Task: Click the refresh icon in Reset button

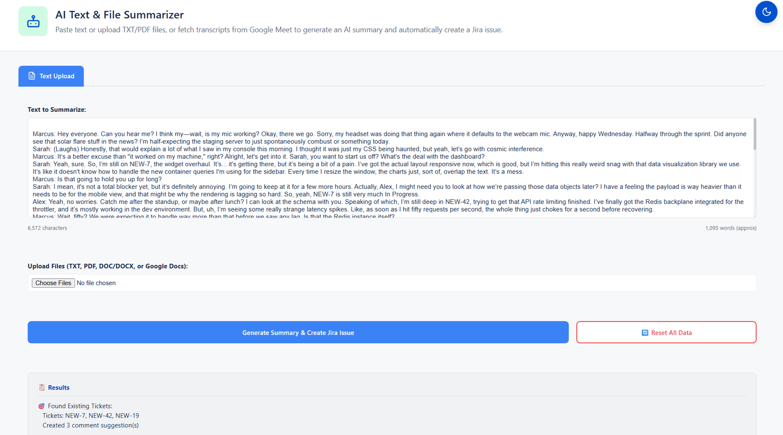Action: tap(645, 333)
